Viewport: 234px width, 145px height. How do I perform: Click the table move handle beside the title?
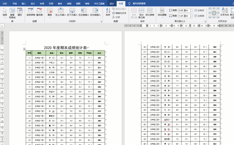click(24, 49)
